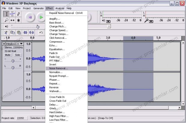Open the Windows X track name dropdown

point(14,44)
